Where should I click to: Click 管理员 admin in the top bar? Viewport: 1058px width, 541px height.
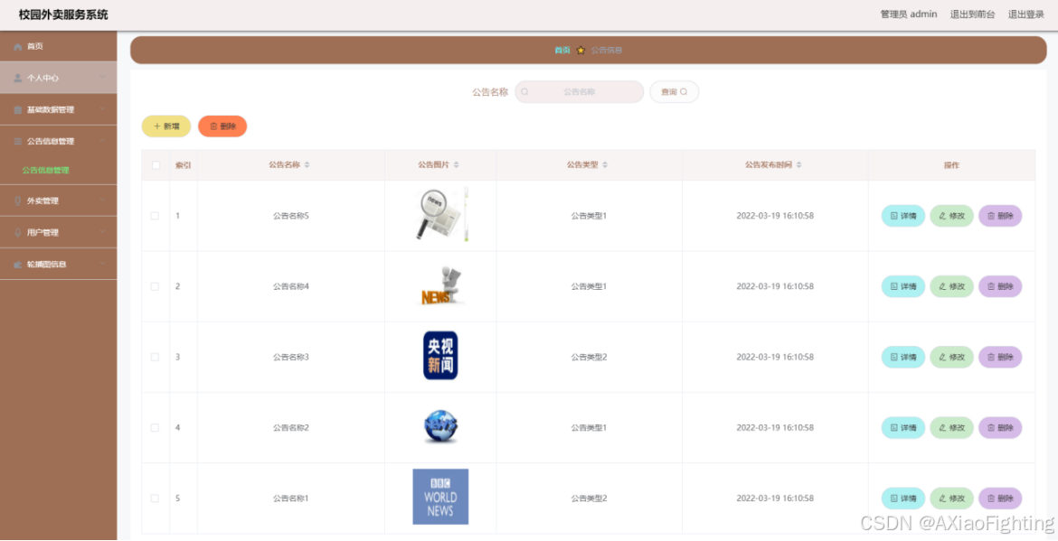(908, 14)
